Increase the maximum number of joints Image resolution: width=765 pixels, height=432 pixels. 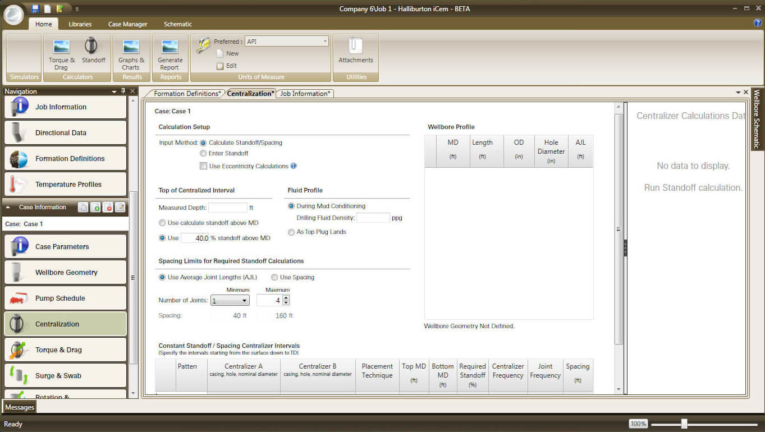coord(286,298)
